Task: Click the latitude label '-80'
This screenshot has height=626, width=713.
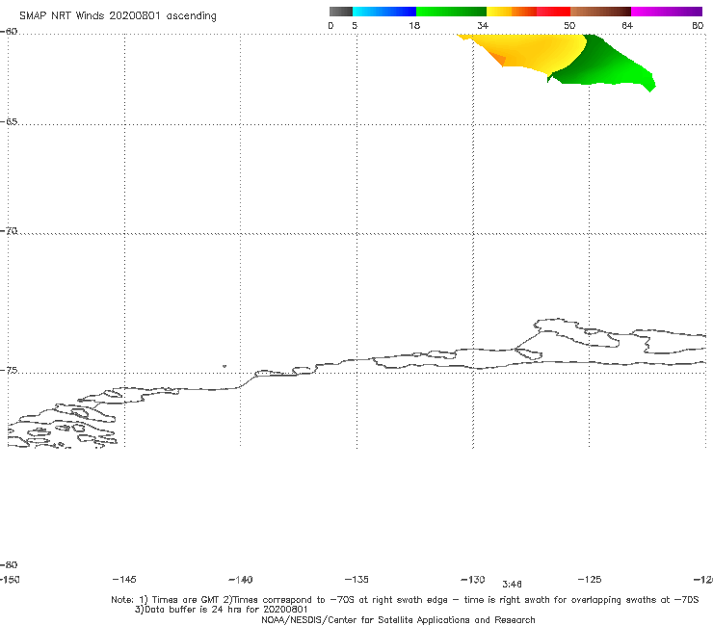Action: pyautogui.click(x=9, y=564)
